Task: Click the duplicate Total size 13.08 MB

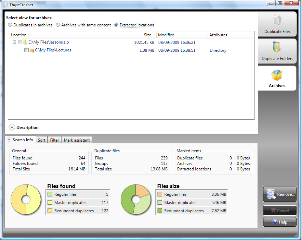Action: [x=159, y=169]
